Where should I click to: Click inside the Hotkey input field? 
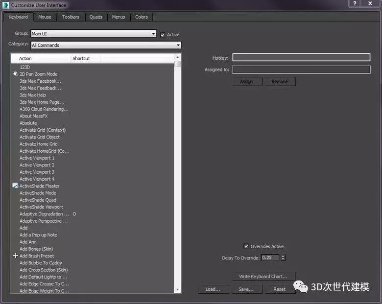point(301,58)
